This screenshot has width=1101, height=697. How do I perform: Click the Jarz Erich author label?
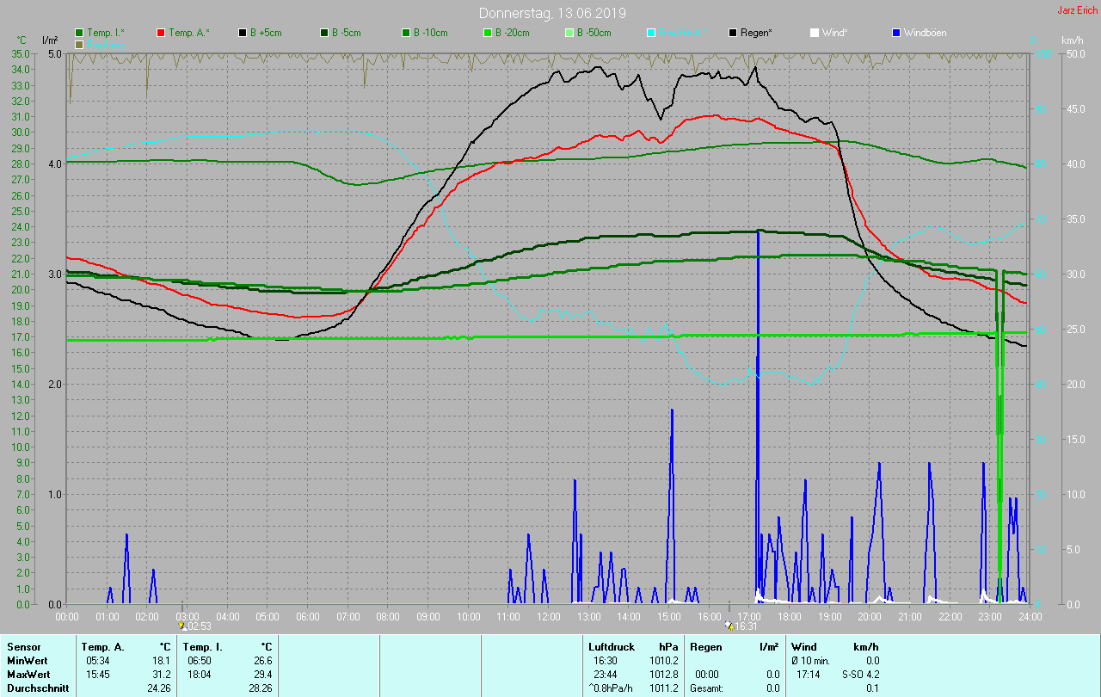point(1077,10)
